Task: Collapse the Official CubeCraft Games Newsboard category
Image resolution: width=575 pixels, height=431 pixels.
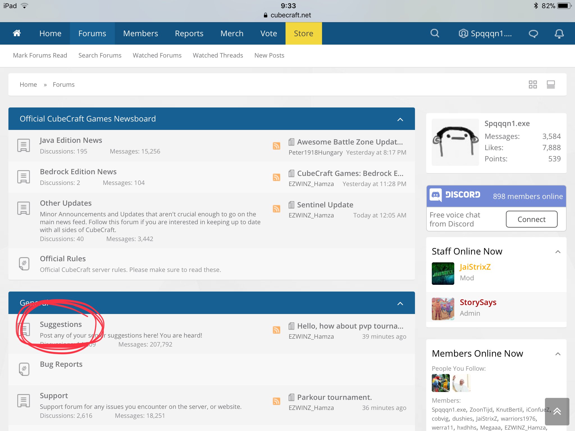Action: 400,119
